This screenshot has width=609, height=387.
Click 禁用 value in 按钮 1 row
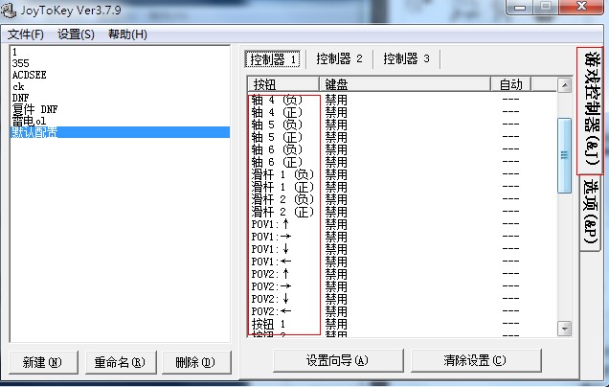[336, 324]
